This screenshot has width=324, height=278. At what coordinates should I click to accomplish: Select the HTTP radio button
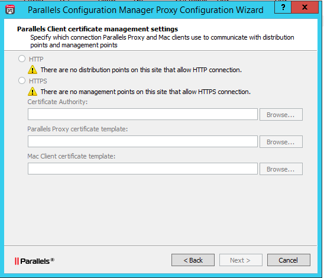point(22,59)
